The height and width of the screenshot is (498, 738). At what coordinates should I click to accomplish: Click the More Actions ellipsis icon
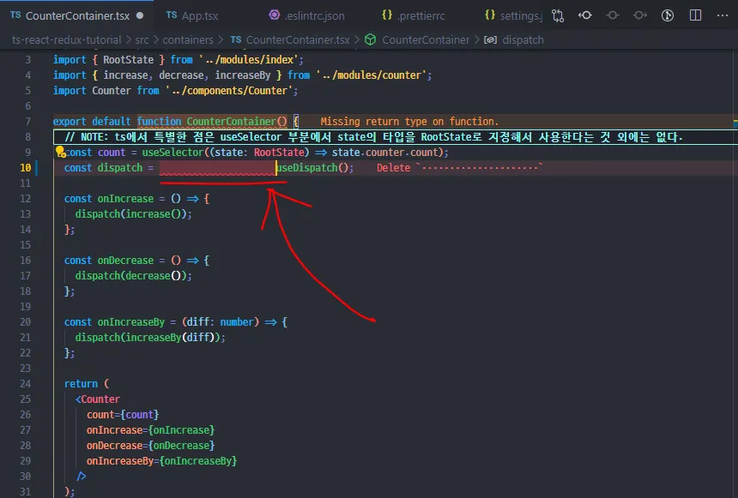pyautogui.click(x=722, y=15)
